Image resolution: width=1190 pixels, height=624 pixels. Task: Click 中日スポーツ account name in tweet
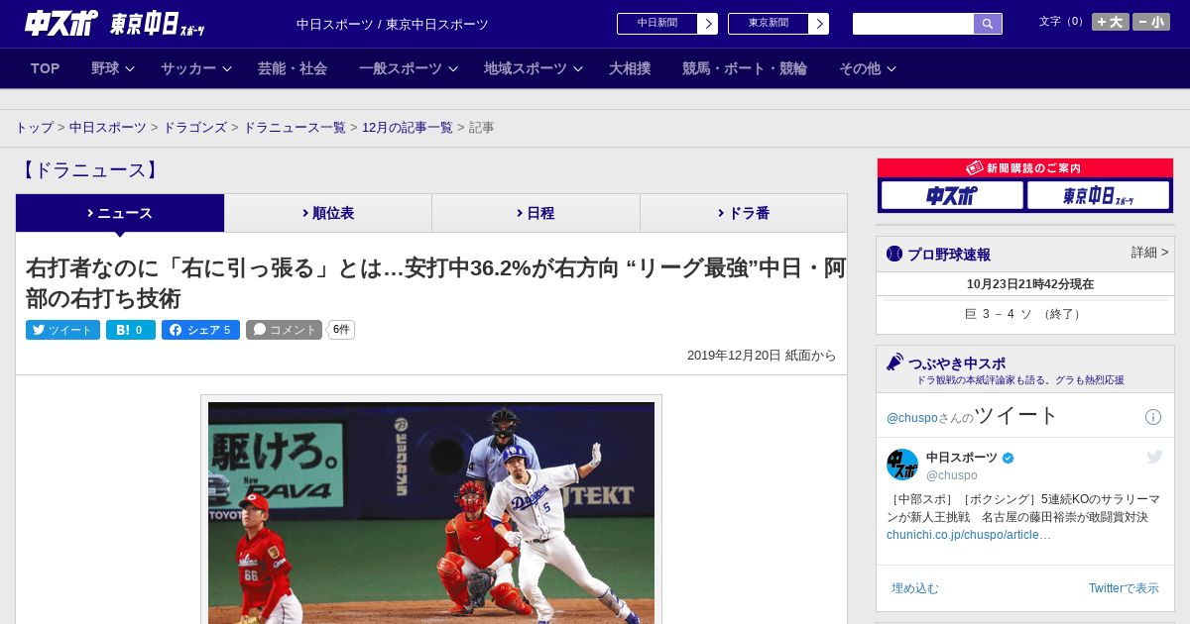[962, 458]
